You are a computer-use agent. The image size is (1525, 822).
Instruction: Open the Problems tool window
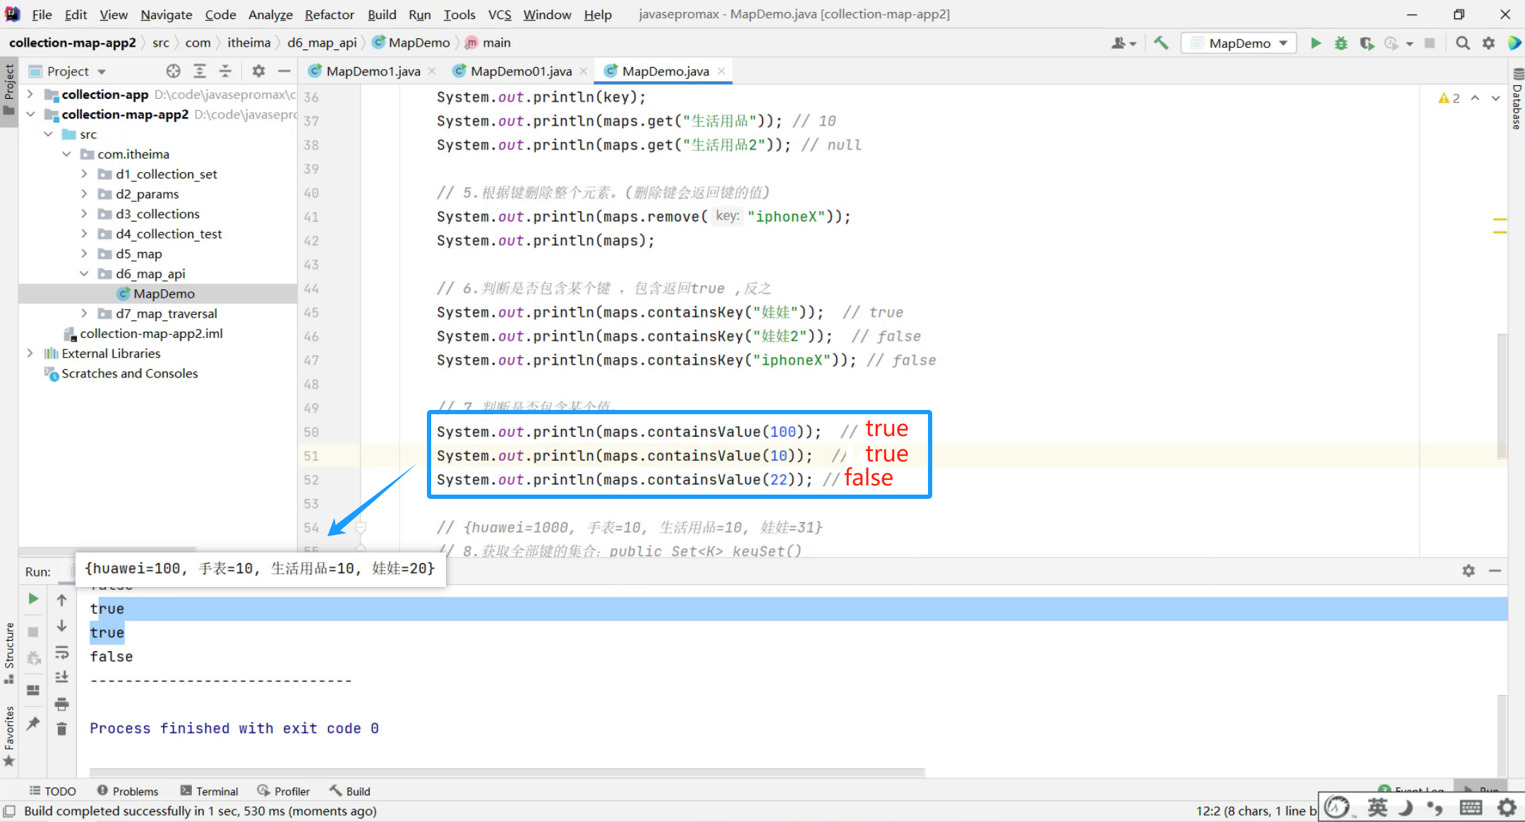128,791
